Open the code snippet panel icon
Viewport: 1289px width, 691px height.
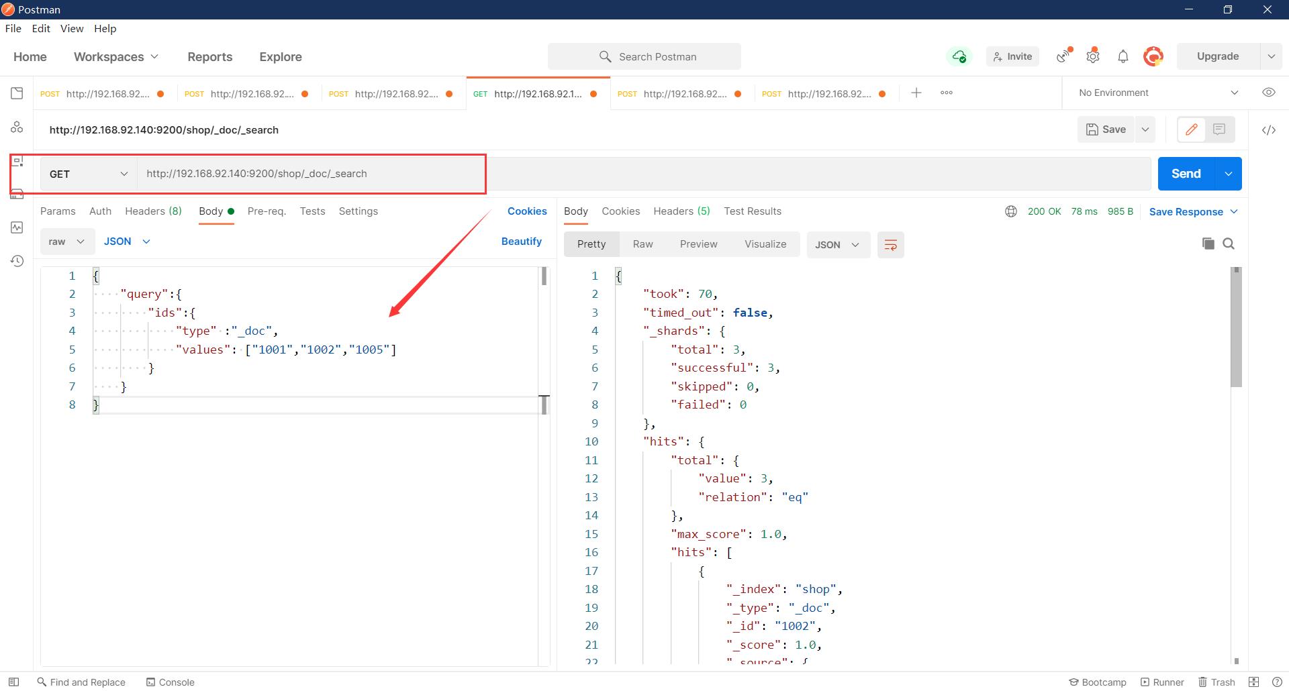point(1268,130)
